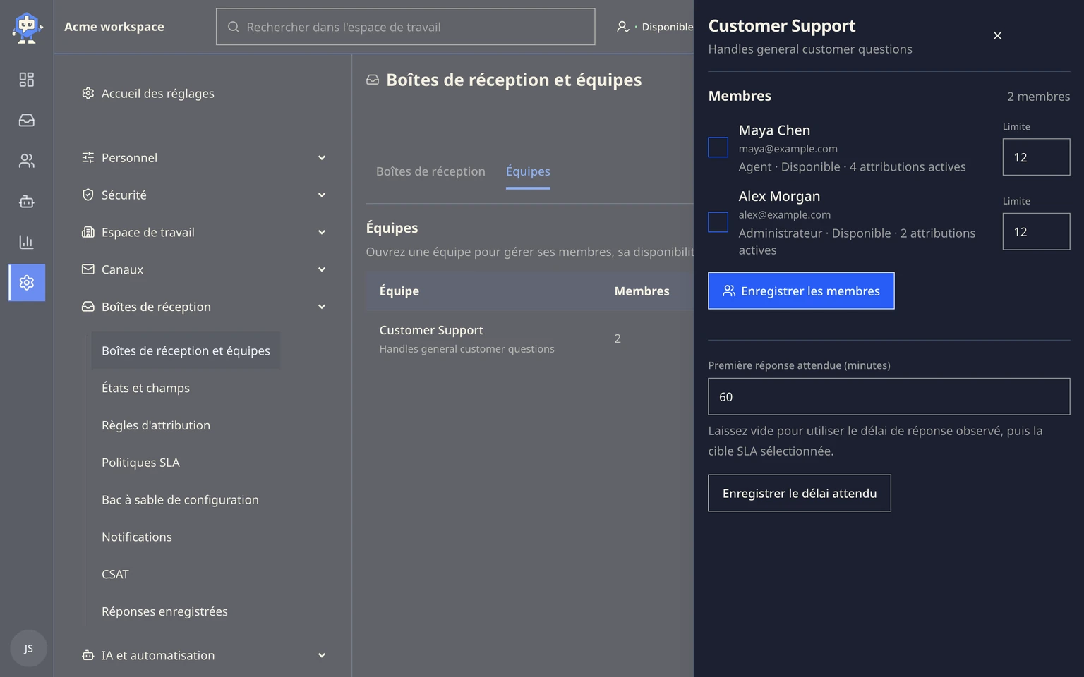Open the JS user avatar

(x=28, y=648)
